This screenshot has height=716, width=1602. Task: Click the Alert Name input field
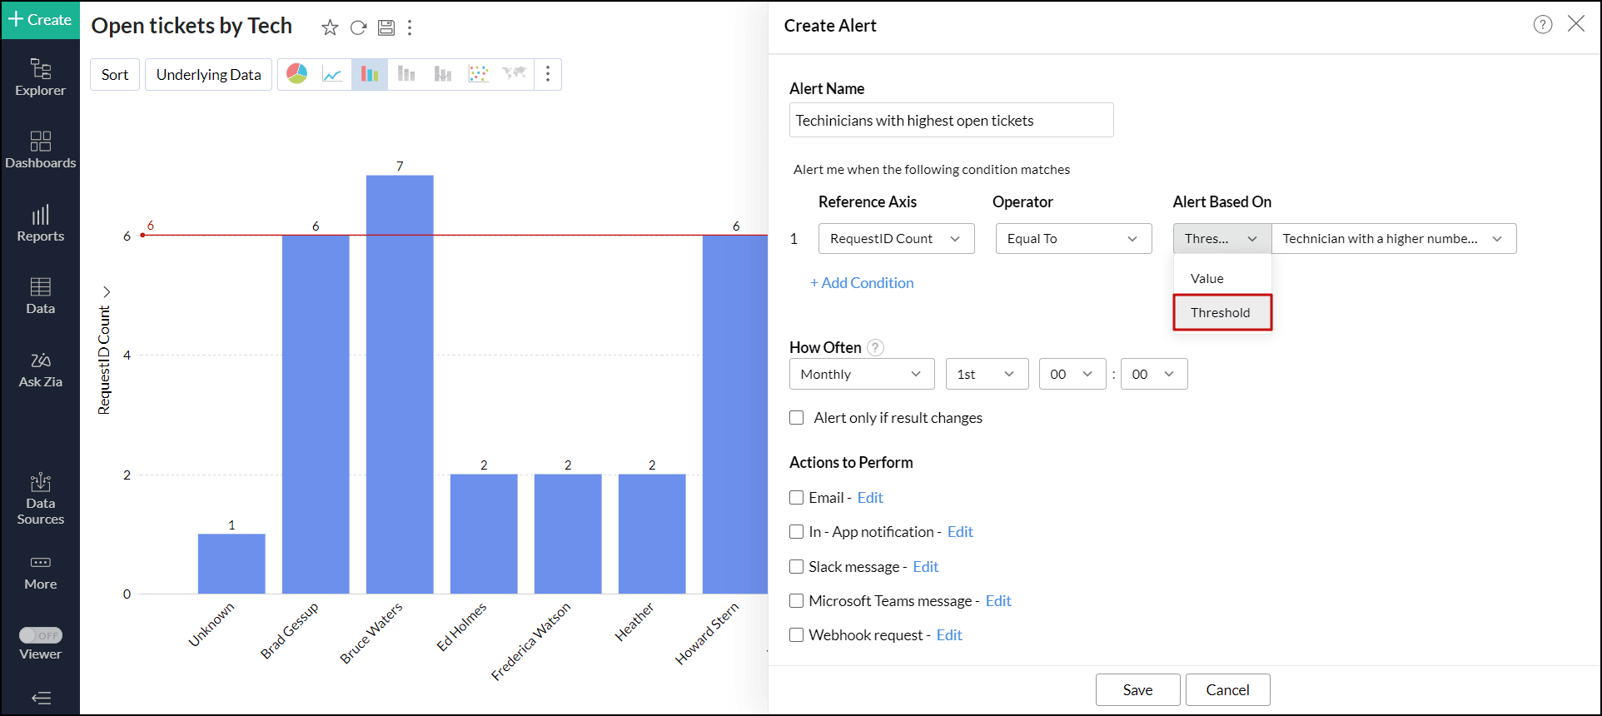pyautogui.click(x=951, y=121)
